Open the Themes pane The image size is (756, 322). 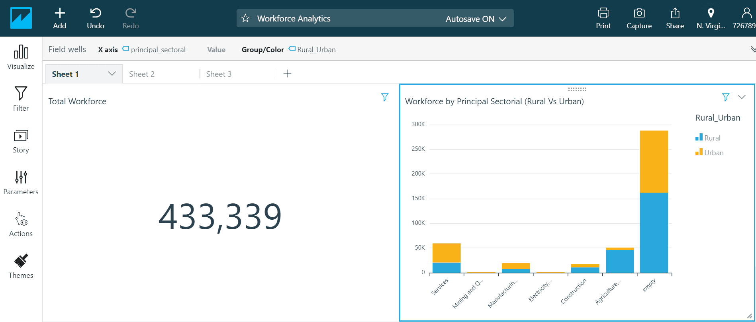pos(21,267)
